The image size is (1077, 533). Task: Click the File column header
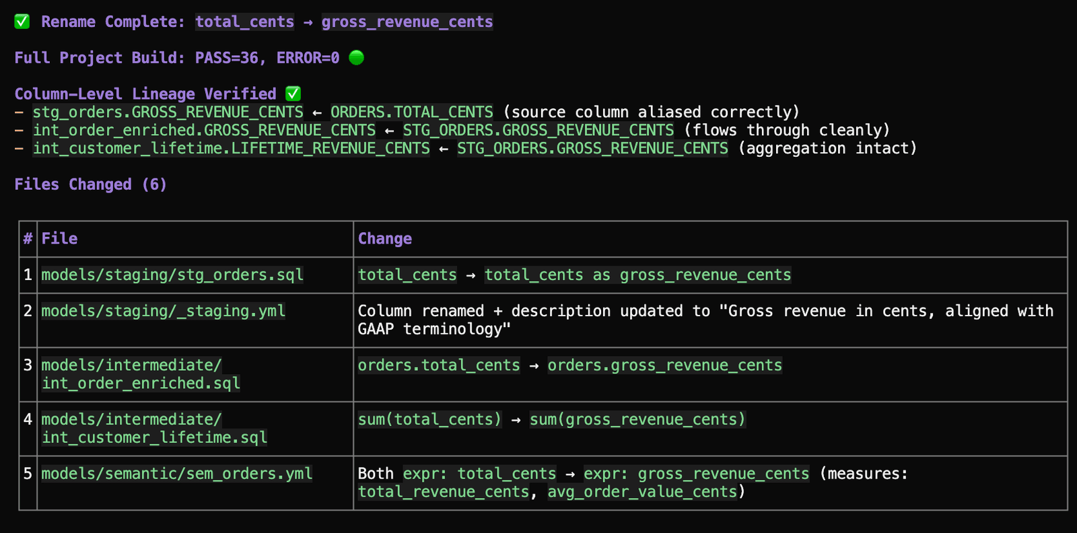(x=59, y=239)
